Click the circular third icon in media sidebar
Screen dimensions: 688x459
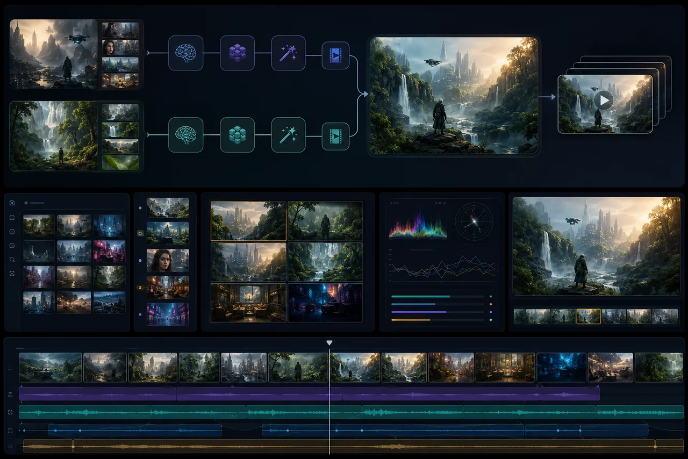[12, 232]
